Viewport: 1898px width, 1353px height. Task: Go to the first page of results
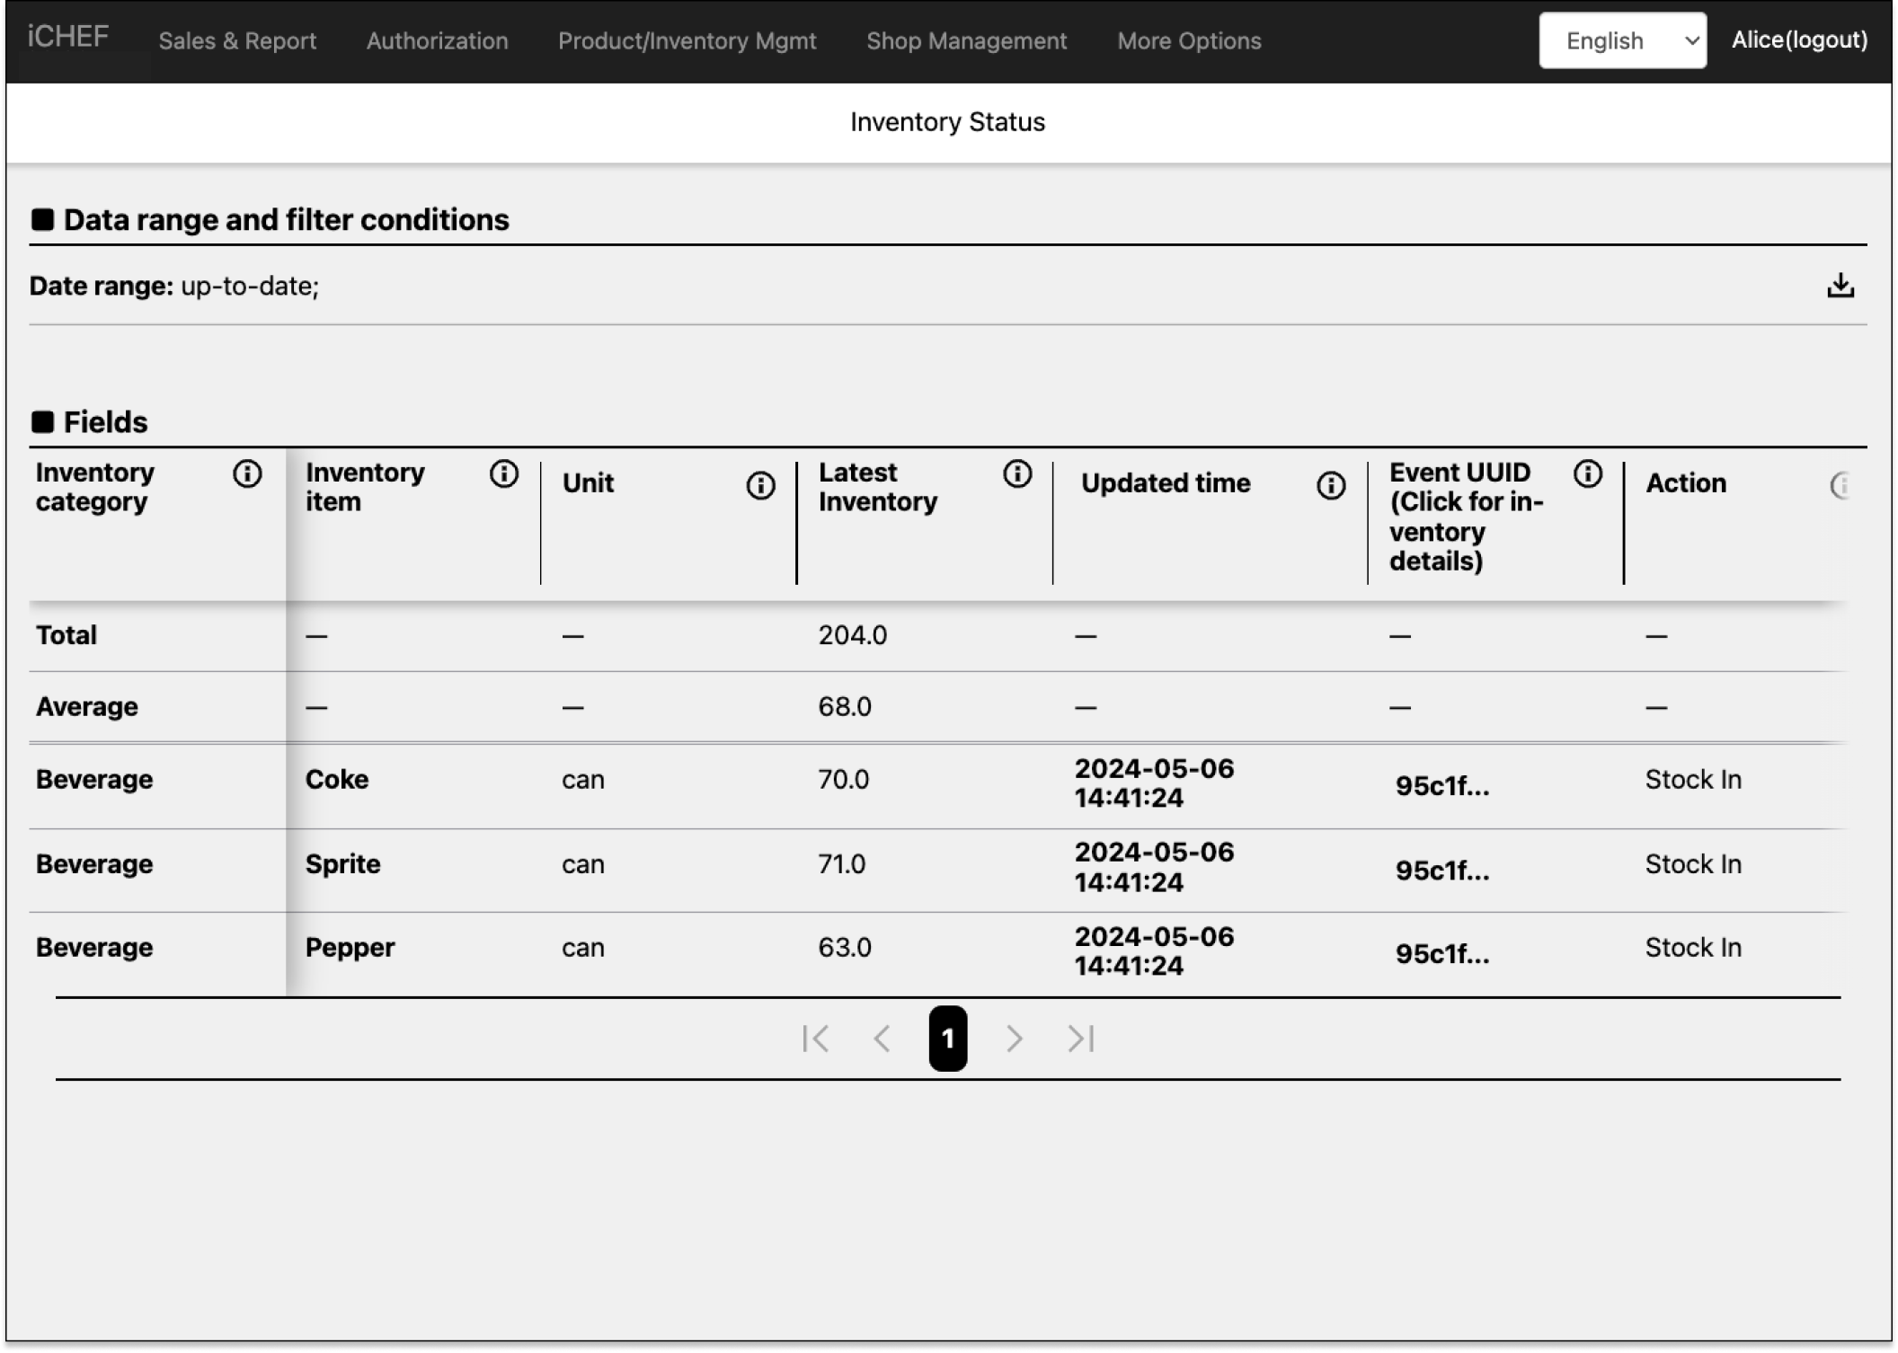pyautogui.click(x=815, y=1039)
